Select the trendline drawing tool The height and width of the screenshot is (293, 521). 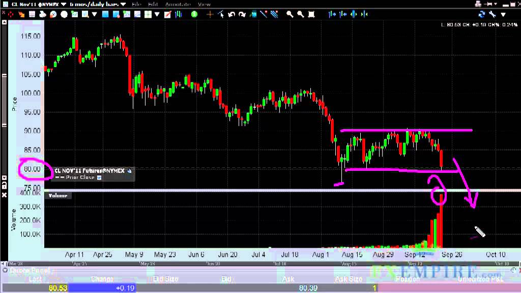tap(264, 14)
